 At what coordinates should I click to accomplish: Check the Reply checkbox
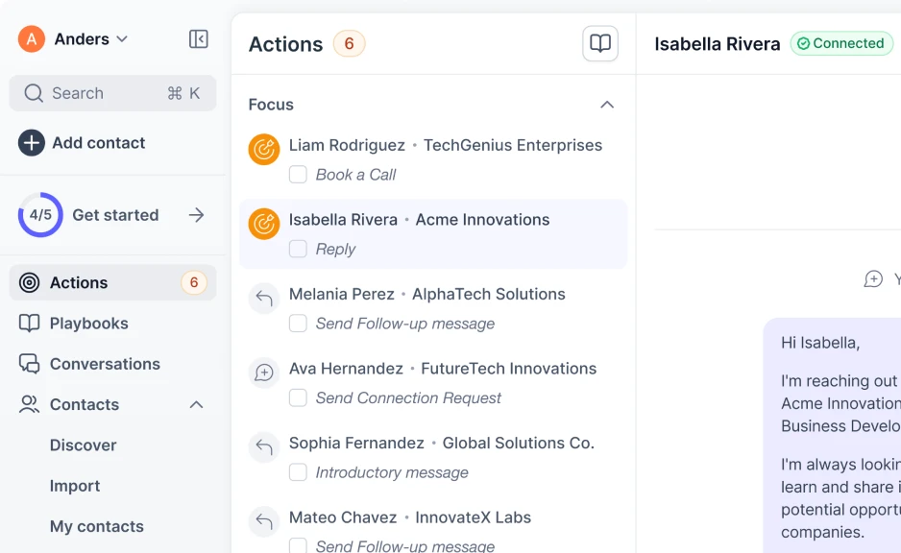(x=298, y=250)
